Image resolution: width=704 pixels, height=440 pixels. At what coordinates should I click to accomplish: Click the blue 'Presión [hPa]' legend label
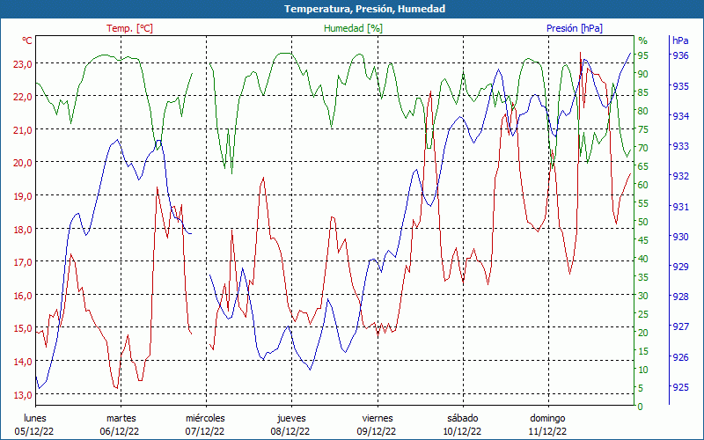[575, 28]
